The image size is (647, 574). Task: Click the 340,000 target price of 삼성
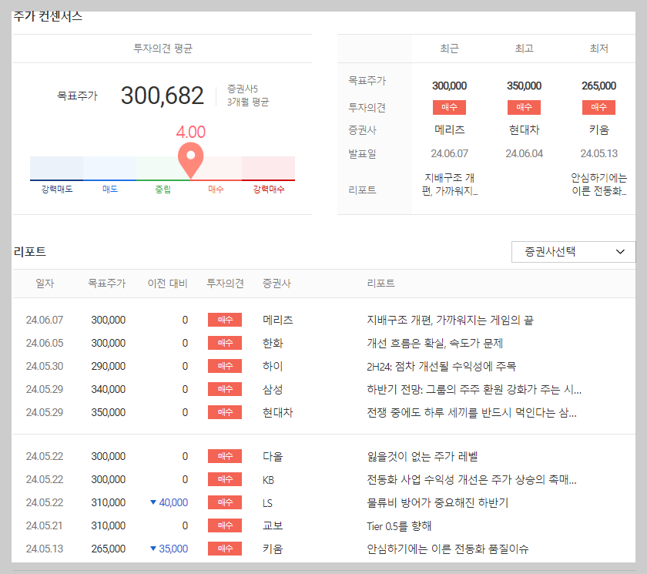[108, 389]
